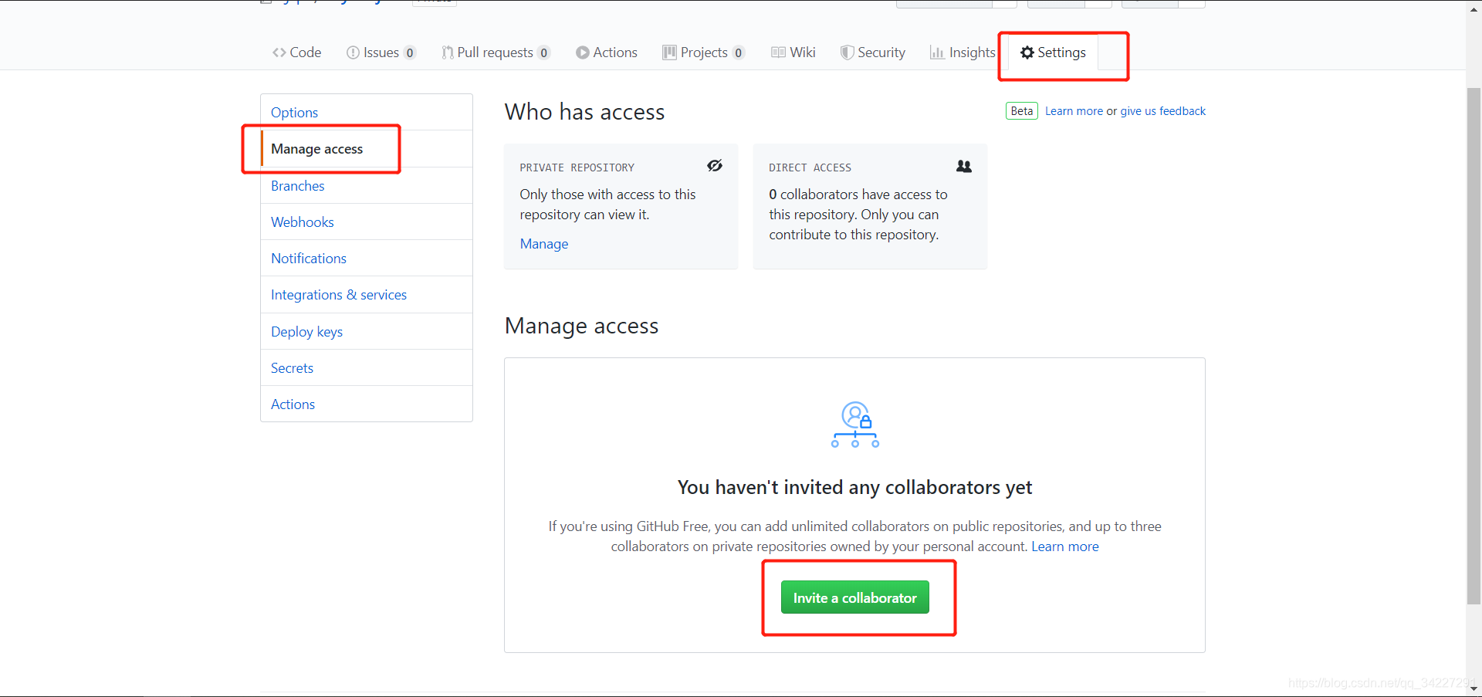1482x697 pixels.
Task: Click the Code brackets icon
Action: tap(279, 52)
